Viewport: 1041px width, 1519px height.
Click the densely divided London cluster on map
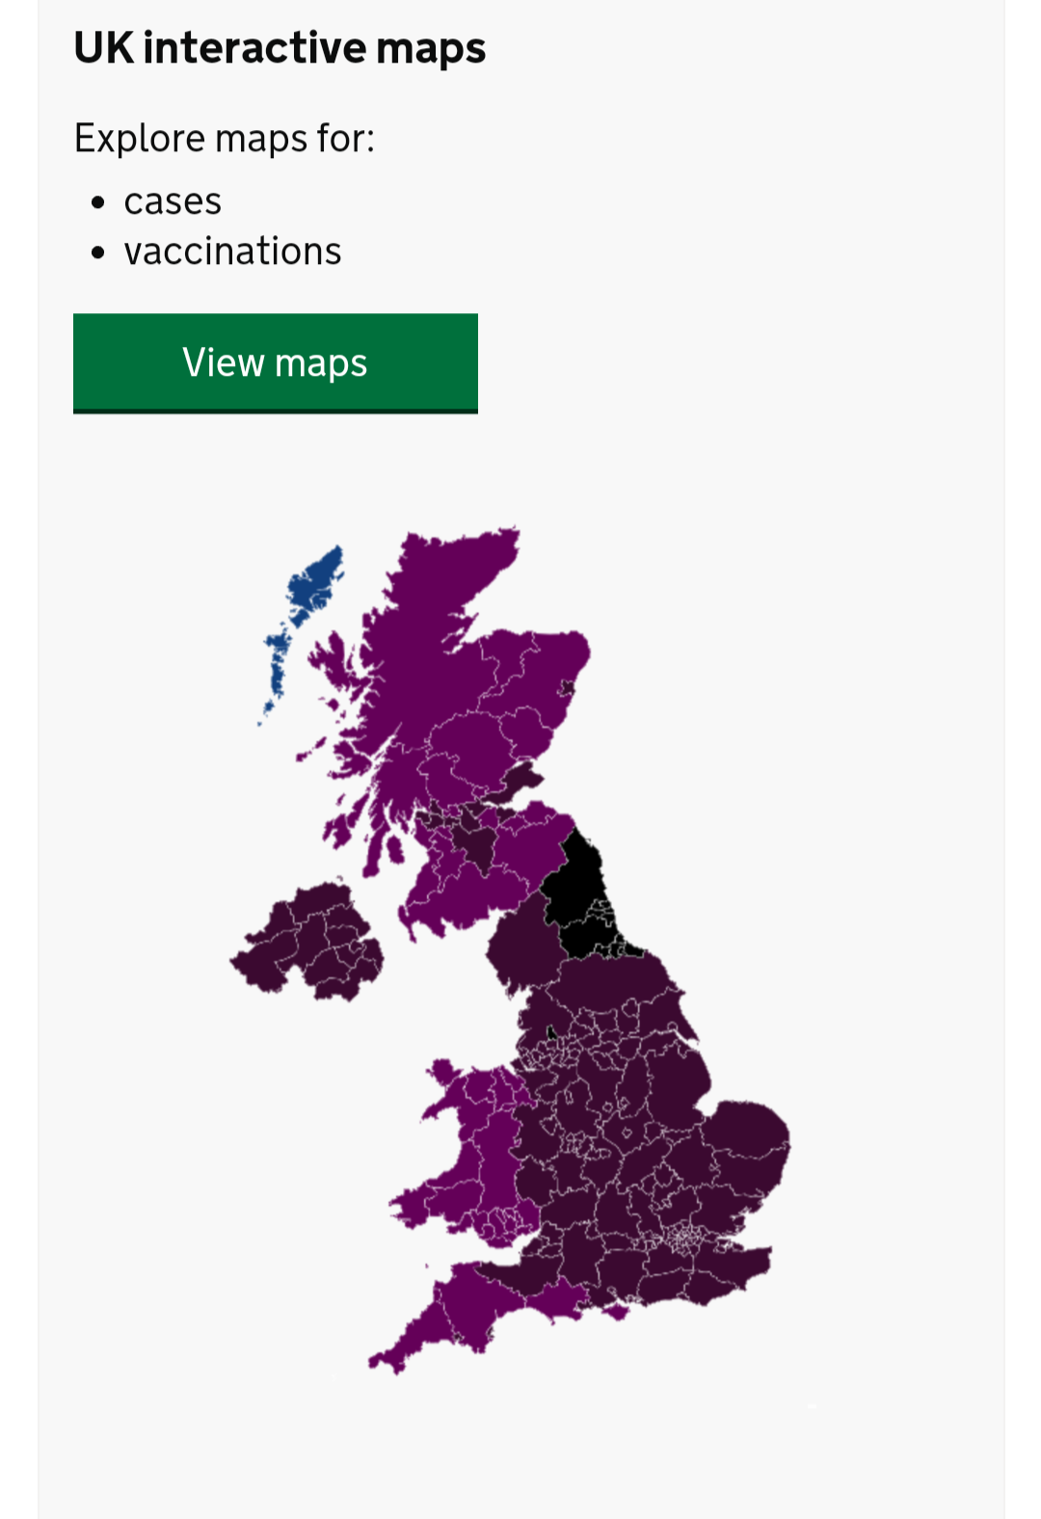click(686, 1237)
